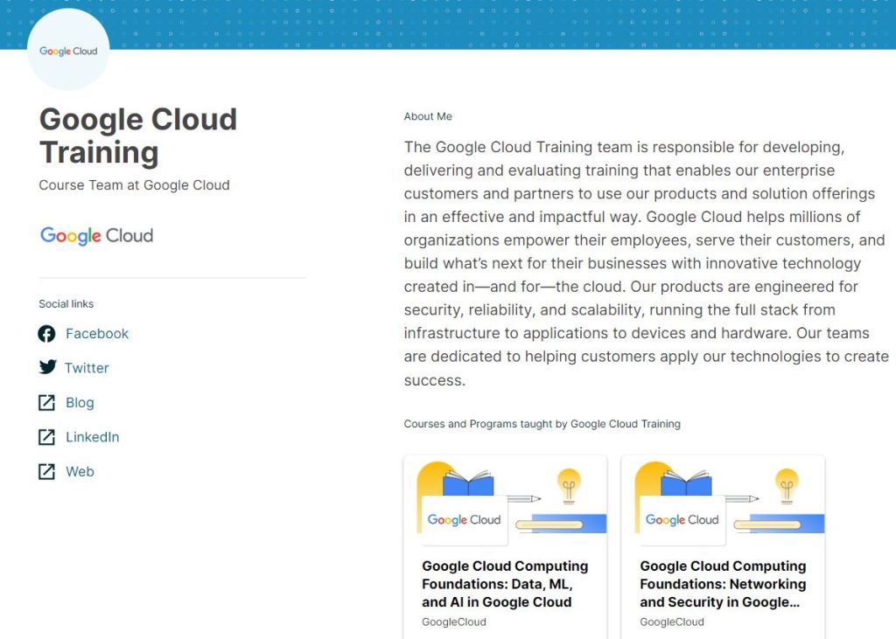Click the external-link icon beside Blog
This screenshot has height=639, width=896.
47,403
